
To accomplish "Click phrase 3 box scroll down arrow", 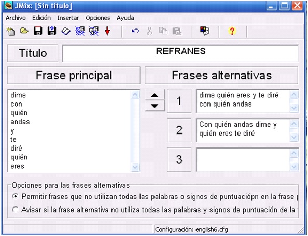I will coord(294,166).
